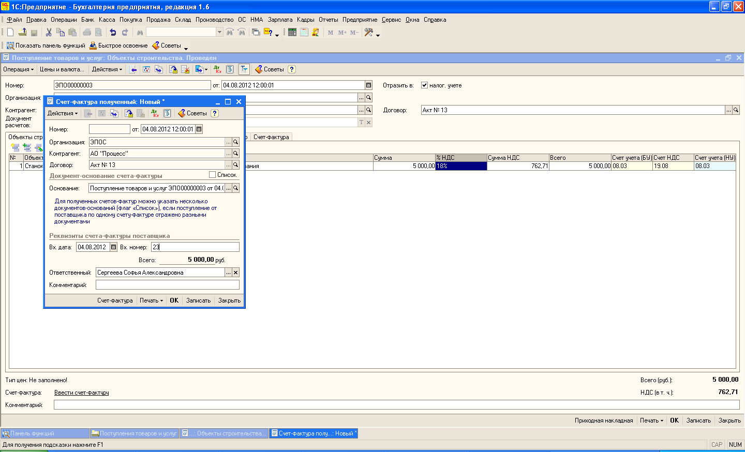745x452 pixels.
Task: Click the Комментарий field in invoice dialog
Action: click(168, 285)
